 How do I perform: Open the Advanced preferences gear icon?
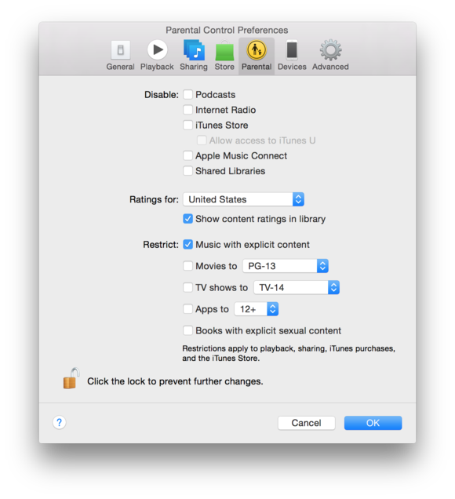[330, 50]
